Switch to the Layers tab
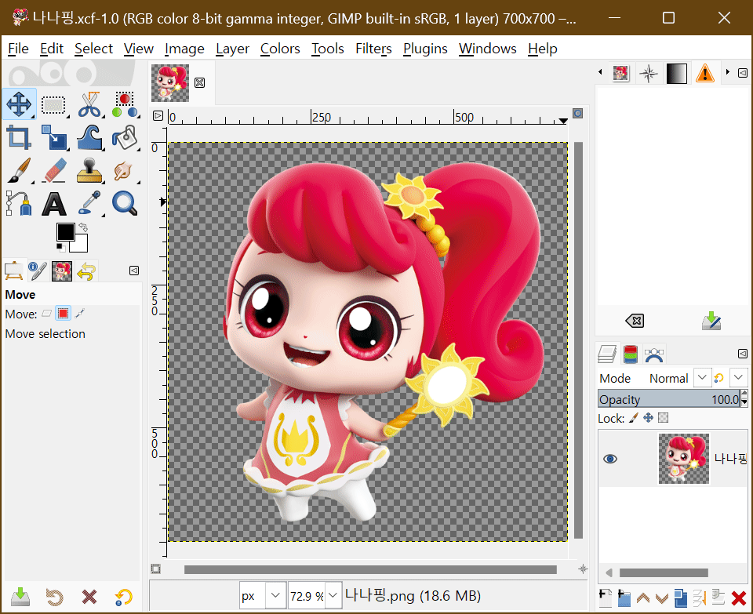The width and height of the screenshot is (753, 614). tap(607, 354)
